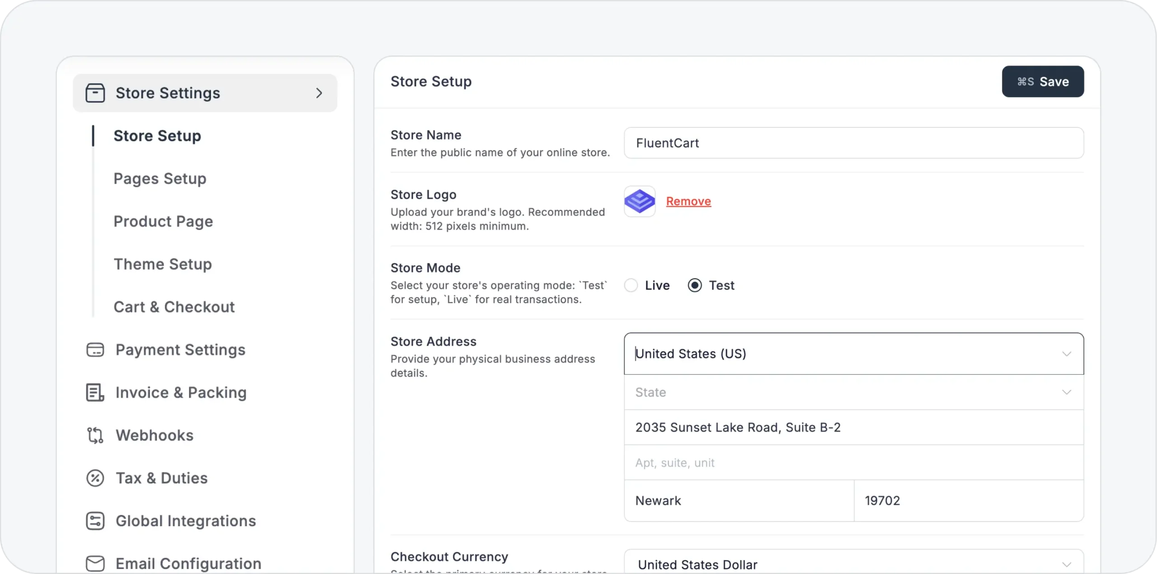1157x574 pixels.
Task: Select the Live store mode radio
Action: pyautogui.click(x=631, y=285)
